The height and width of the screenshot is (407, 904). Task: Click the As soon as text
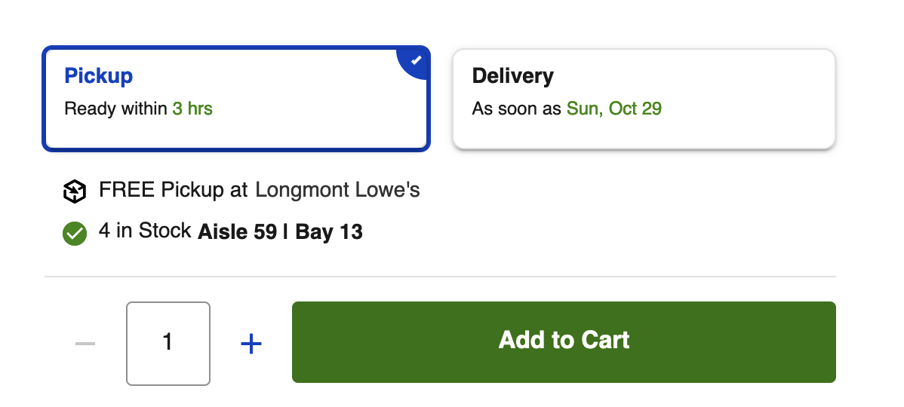coord(517,109)
